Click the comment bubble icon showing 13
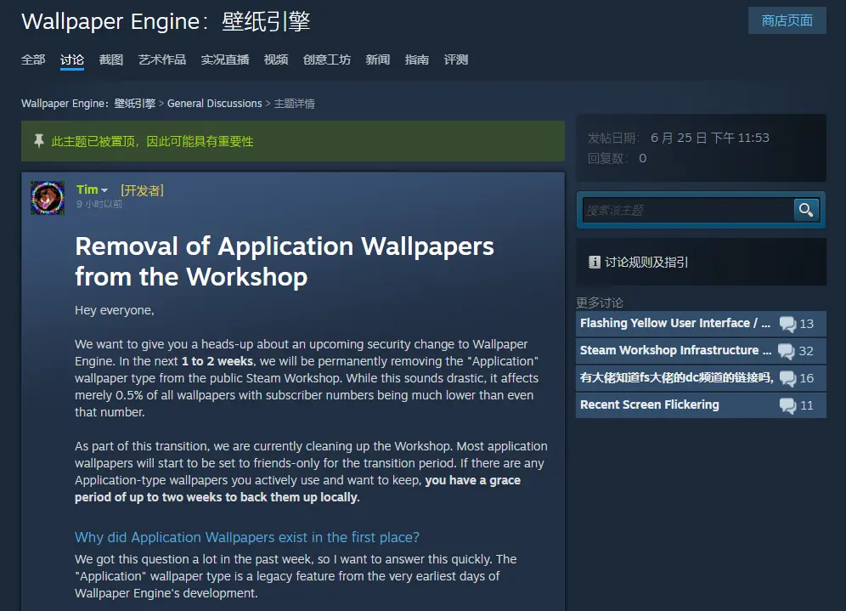Image resolution: width=846 pixels, height=611 pixels. pyautogui.click(x=787, y=324)
